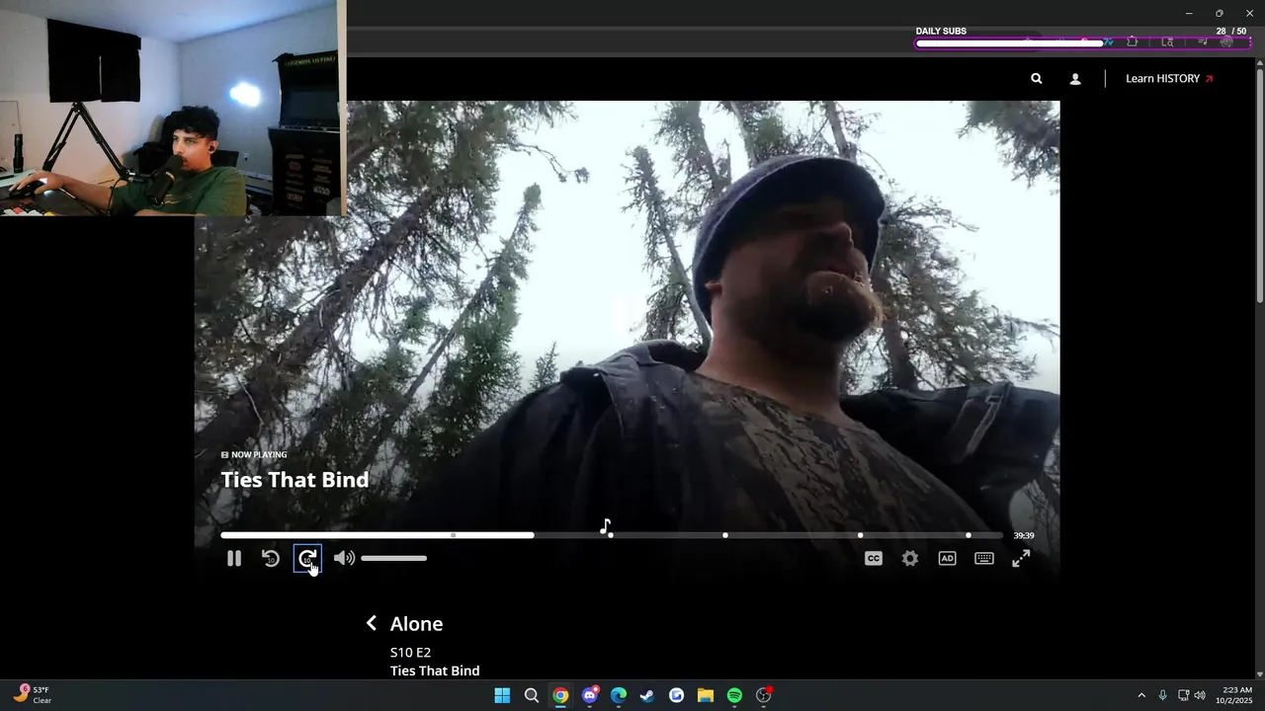The height and width of the screenshot is (711, 1265).
Task: Open the site search magnifier
Action: point(1036,79)
